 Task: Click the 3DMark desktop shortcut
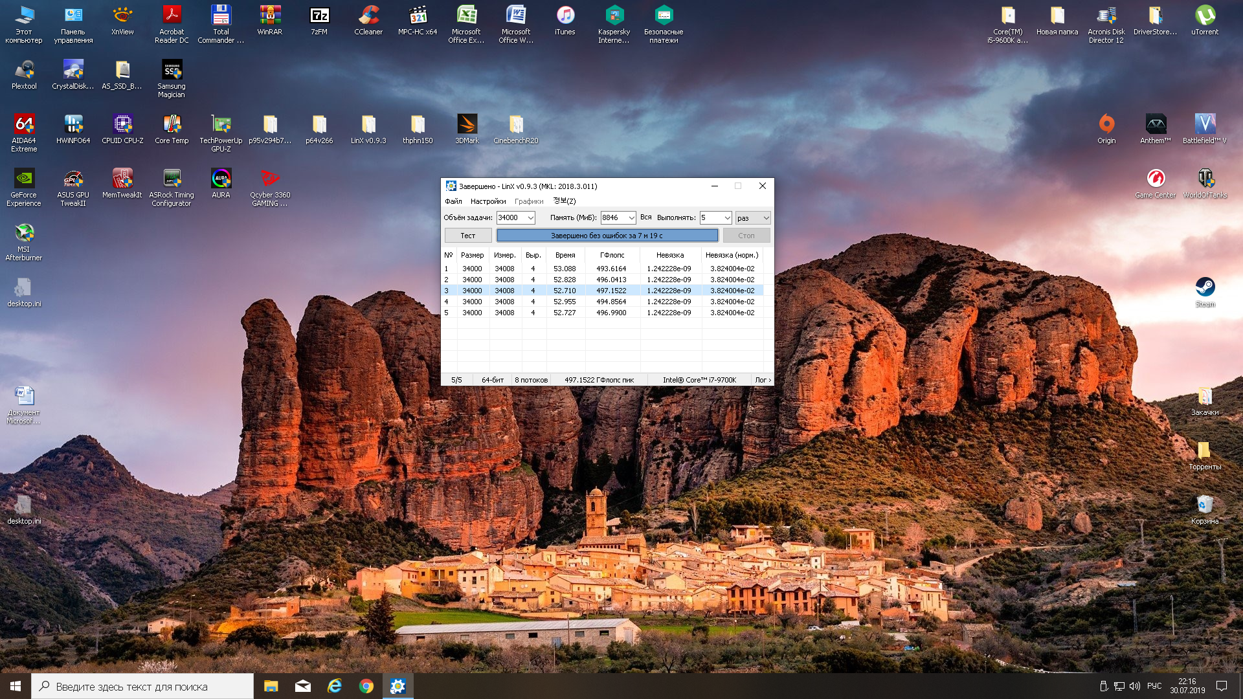tap(467, 125)
